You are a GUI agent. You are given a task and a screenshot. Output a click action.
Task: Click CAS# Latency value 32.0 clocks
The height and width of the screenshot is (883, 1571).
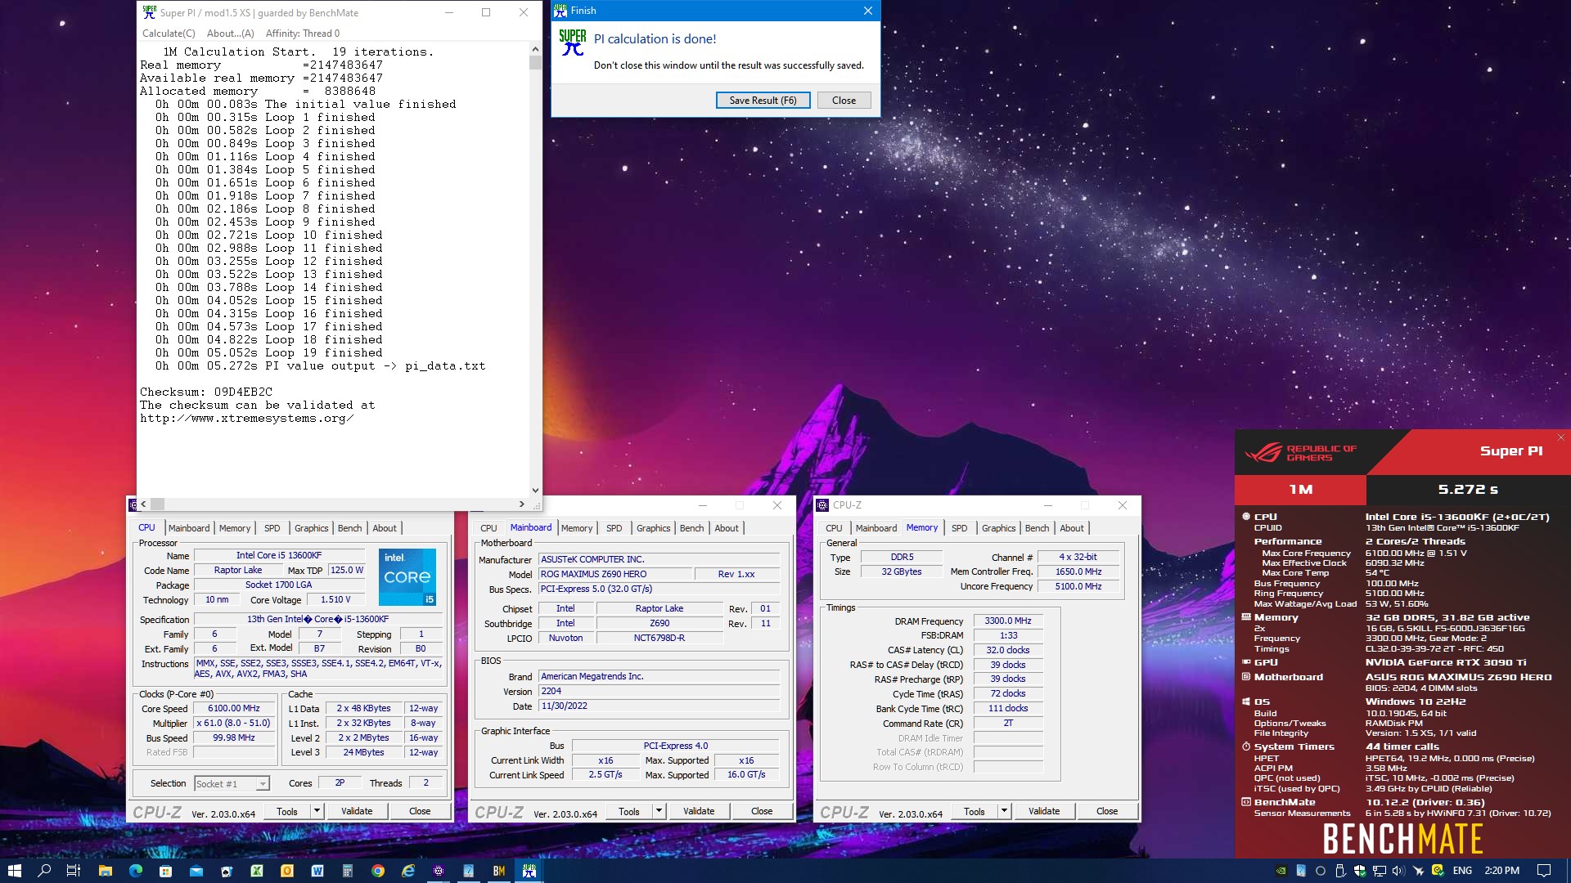click(x=1008, y=651)
